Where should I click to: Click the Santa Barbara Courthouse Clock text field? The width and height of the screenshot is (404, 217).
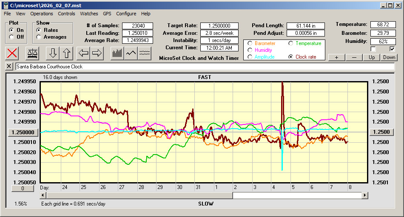point(204,67)
